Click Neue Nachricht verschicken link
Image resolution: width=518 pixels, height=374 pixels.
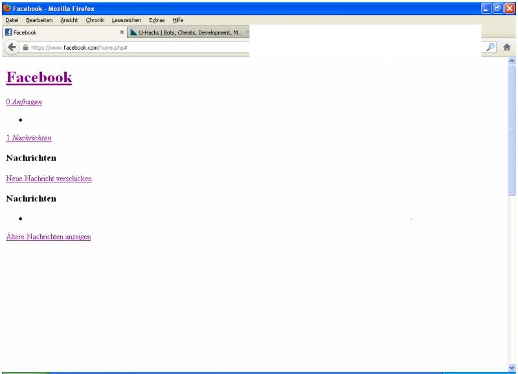point(49,178)
